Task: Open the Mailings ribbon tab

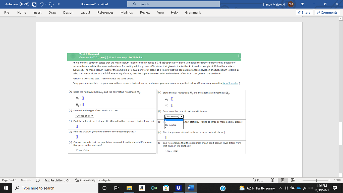Action: (127, 12)
